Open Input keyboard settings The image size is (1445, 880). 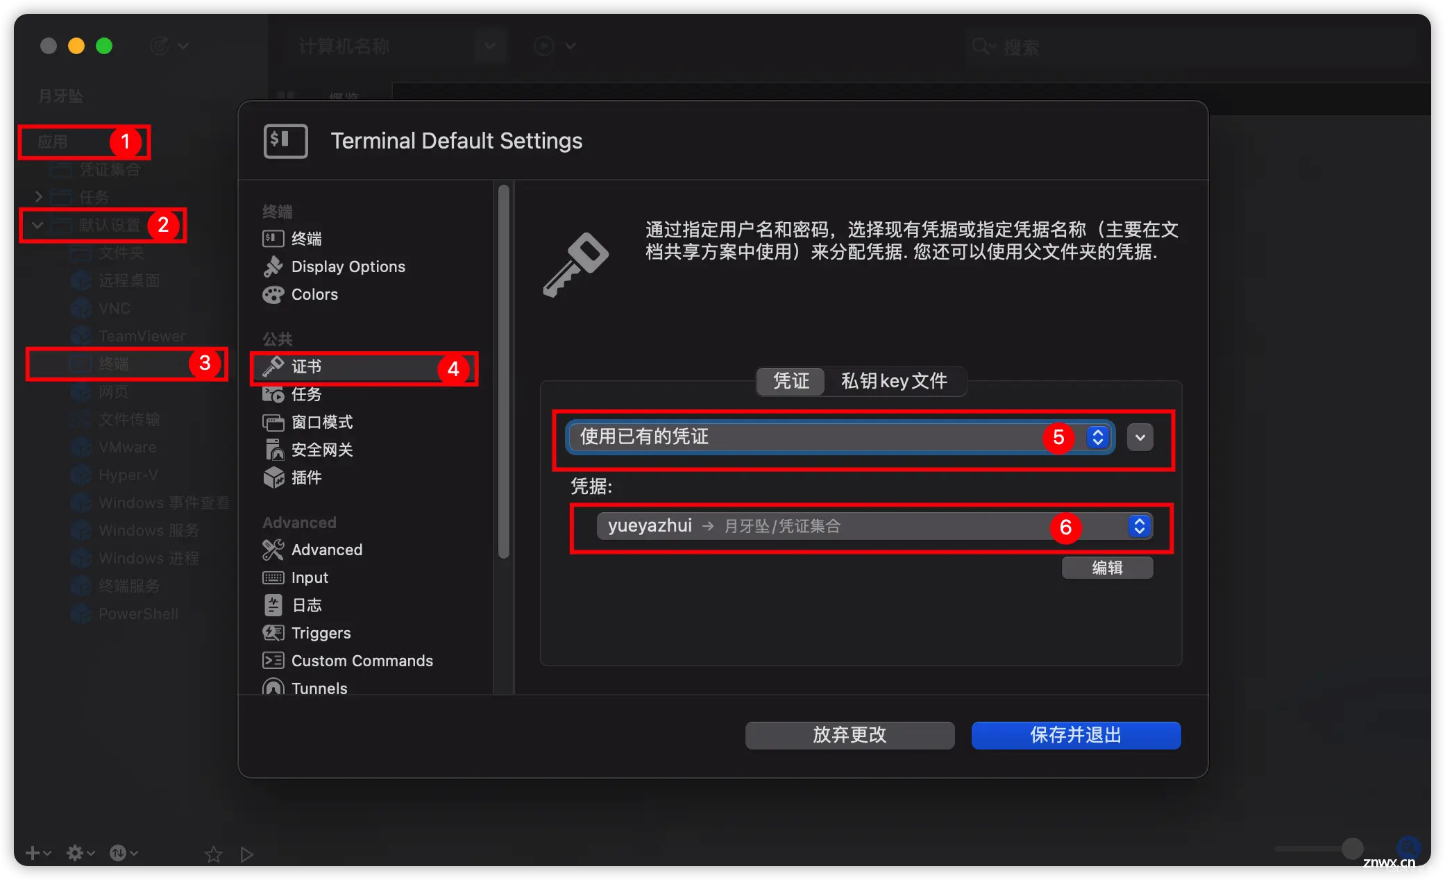click(295, 577)
